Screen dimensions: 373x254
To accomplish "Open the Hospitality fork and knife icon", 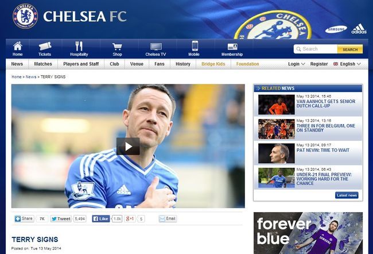I will pos(79,46).
